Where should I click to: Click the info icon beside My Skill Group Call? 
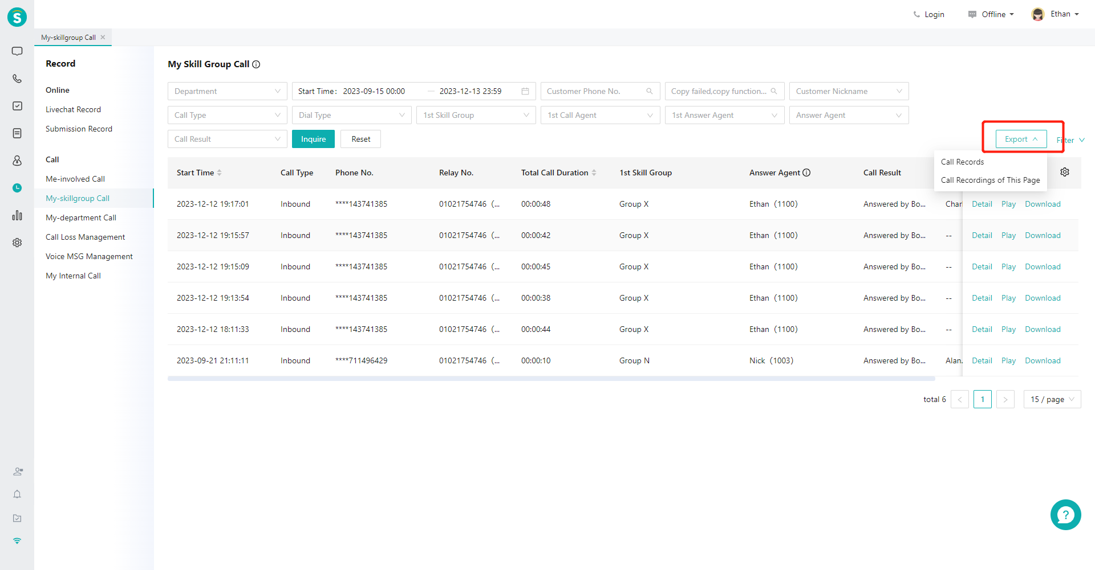point(256,64)
